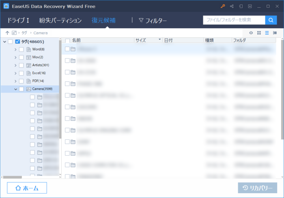Toggle the preview eye icon
Viewport: 284px width, 198px height.
pyautogui.click(x=251, y=33)
